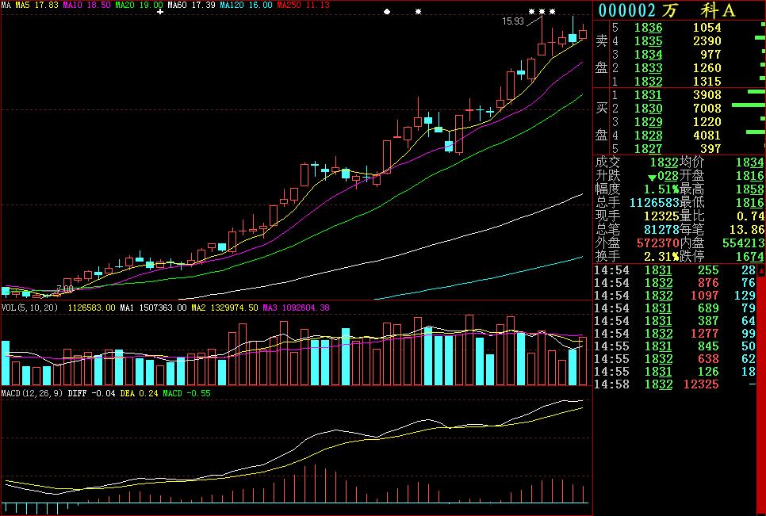This screenshot has height=516, width=766.
Task: Select the MA60 17.39 indicator label
Action: click(191, 5)
